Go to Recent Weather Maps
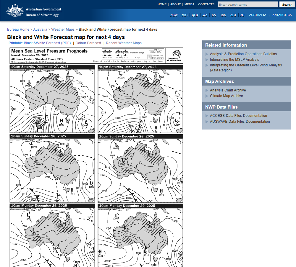 point(124,43)
